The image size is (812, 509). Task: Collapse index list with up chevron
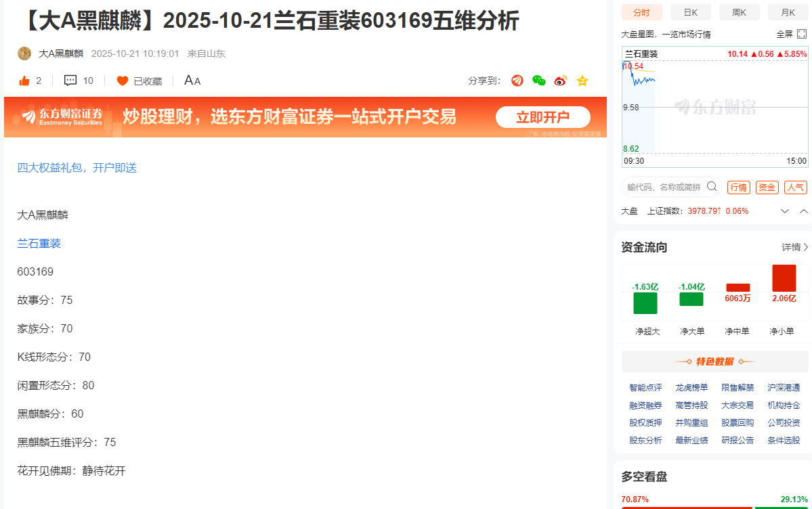pyautogui.click(x=804, y=211)
